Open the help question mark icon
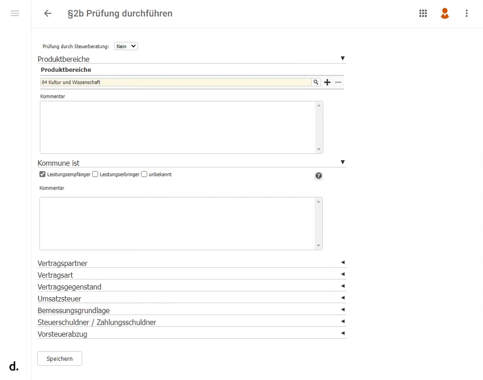Viewport: 483px width, 380px height. (319, 176)
